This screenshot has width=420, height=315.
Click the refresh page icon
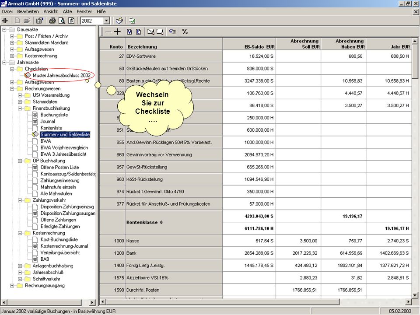(71, 21)
